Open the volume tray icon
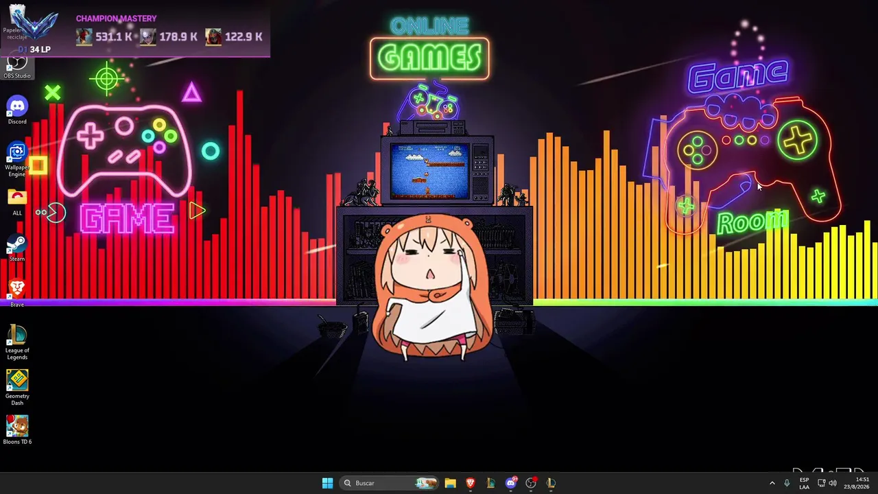 click(833, 483)
